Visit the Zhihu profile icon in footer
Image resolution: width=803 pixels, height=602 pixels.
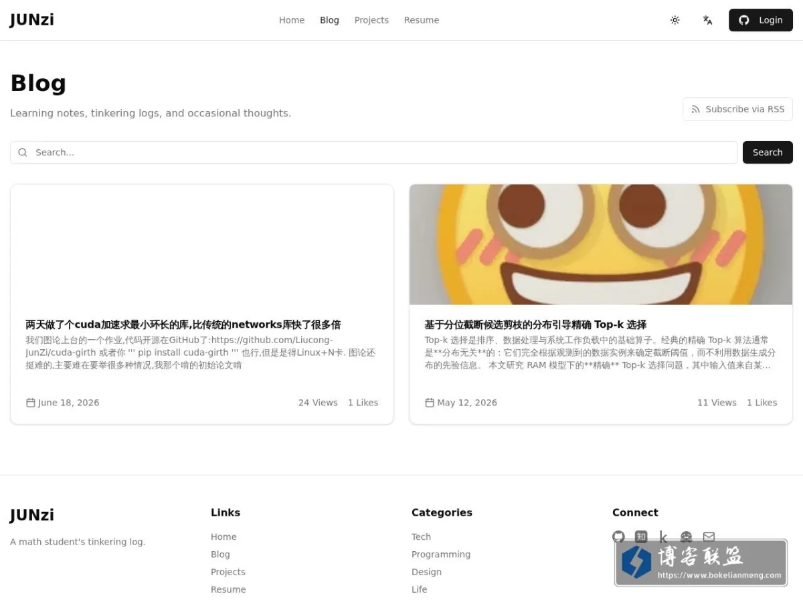641,536
